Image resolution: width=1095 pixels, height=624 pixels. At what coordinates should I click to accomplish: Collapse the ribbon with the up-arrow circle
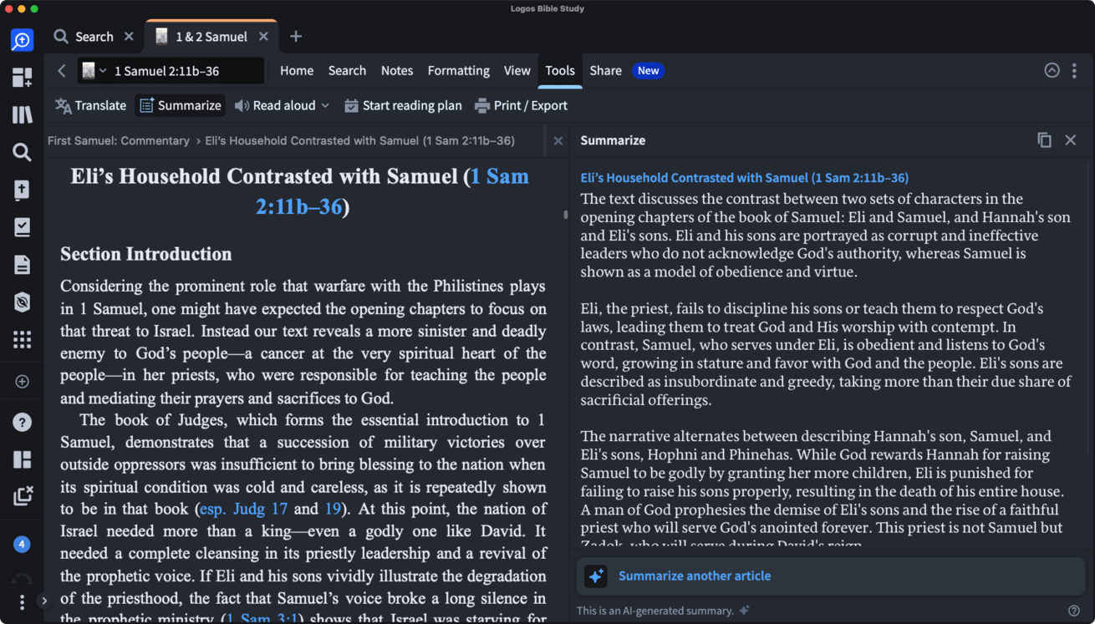coord(1052,71)
